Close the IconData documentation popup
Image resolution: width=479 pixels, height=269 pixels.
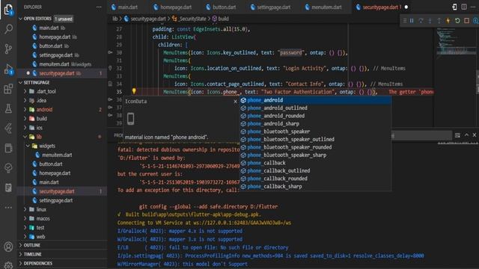235,102
